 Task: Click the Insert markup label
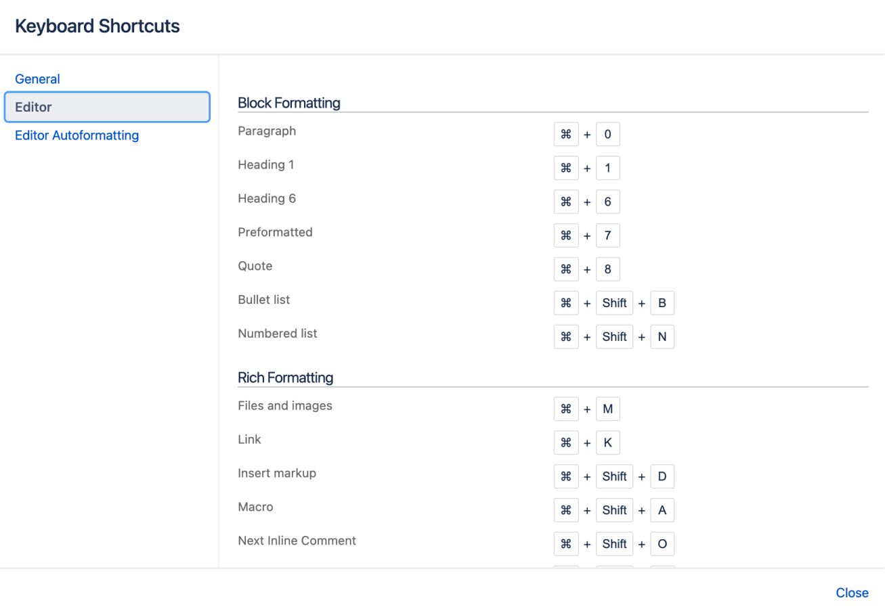point(277,474)
